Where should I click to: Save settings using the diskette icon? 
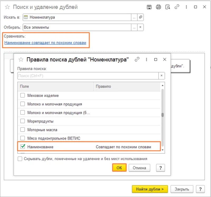(149, 7)
